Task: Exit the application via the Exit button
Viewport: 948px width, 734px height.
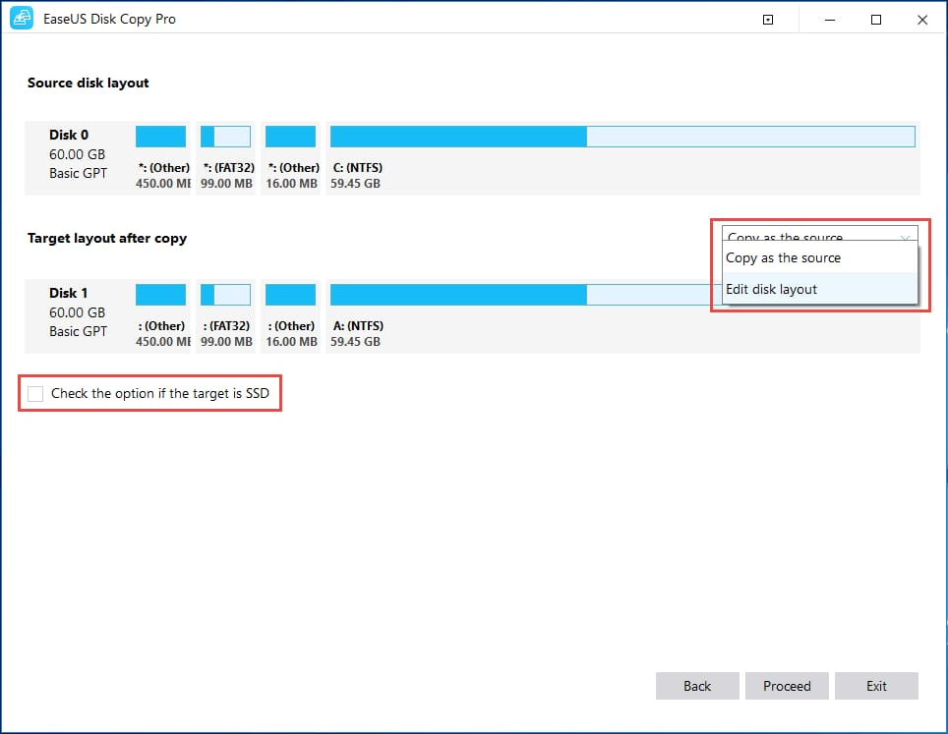Action: pos(876,686)
